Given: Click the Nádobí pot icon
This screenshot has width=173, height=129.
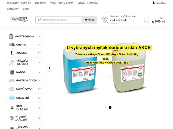Looking at the screenshot, I should pos(12,72).
